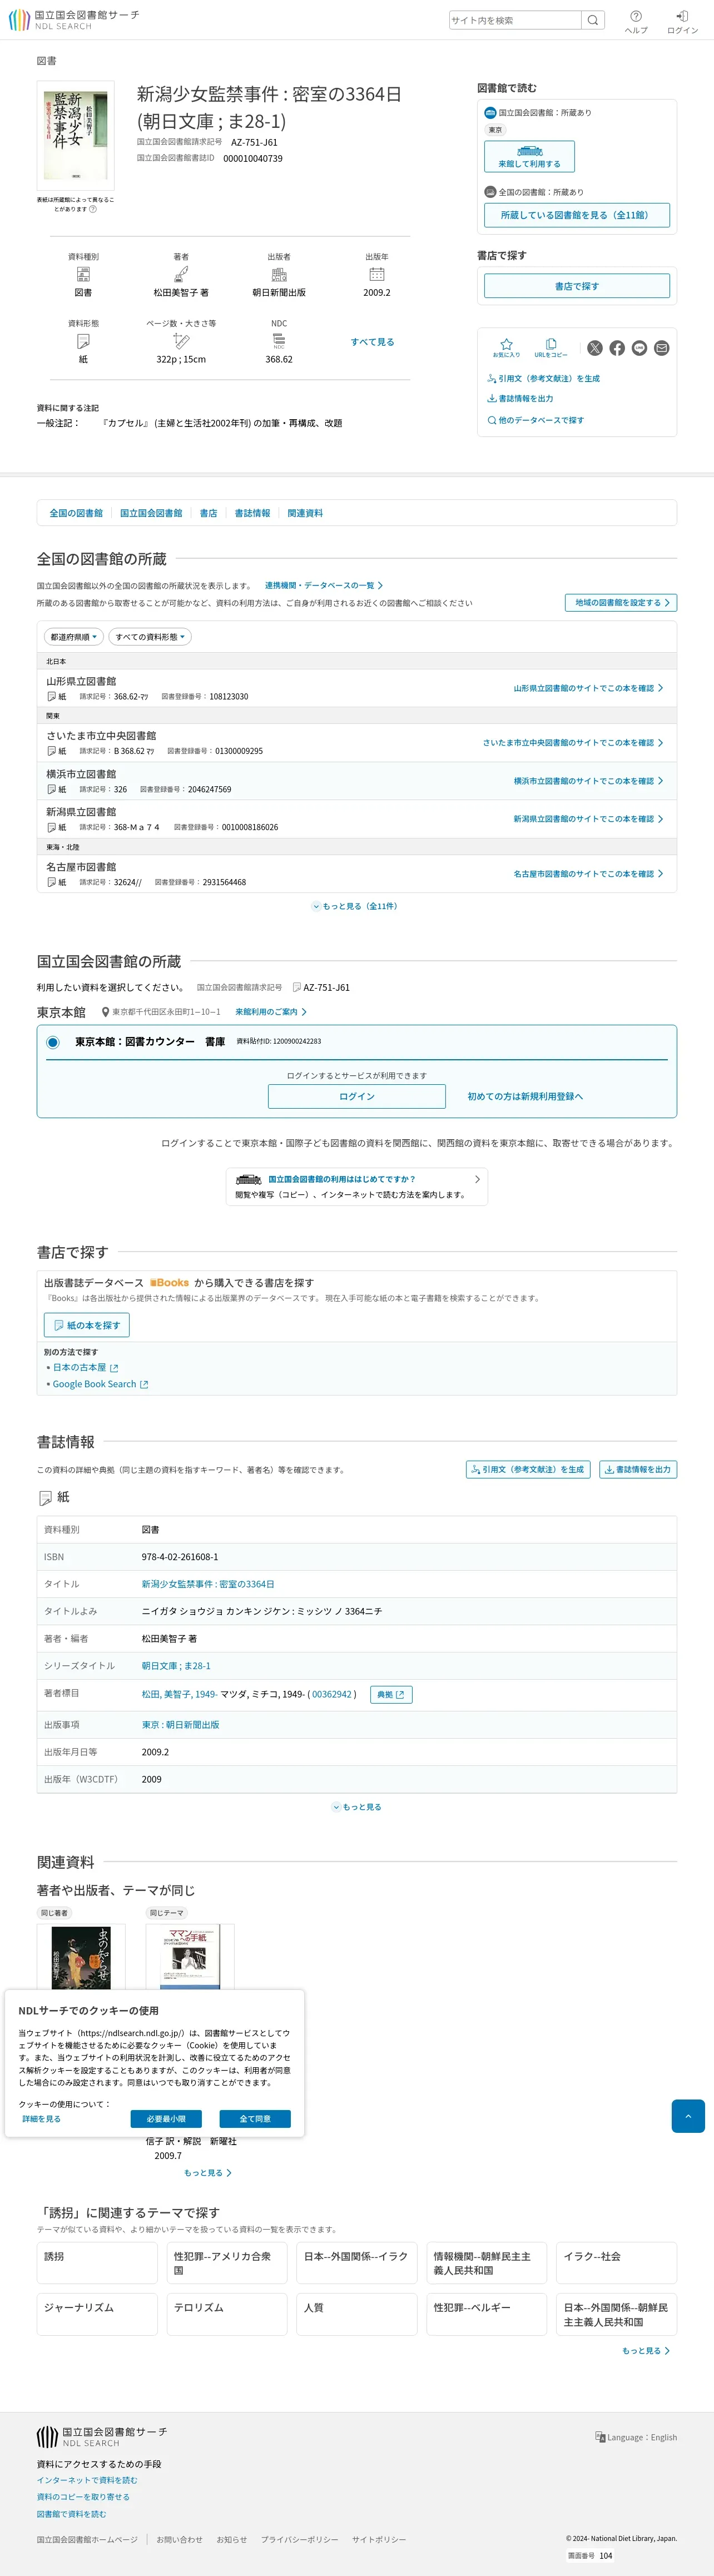Click 書誌情報を出力 button in bibliography section

tap(638, 1469)
